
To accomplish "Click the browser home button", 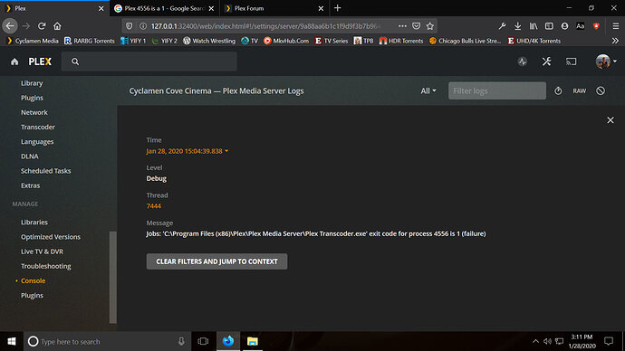I will (x=57, y=26).
